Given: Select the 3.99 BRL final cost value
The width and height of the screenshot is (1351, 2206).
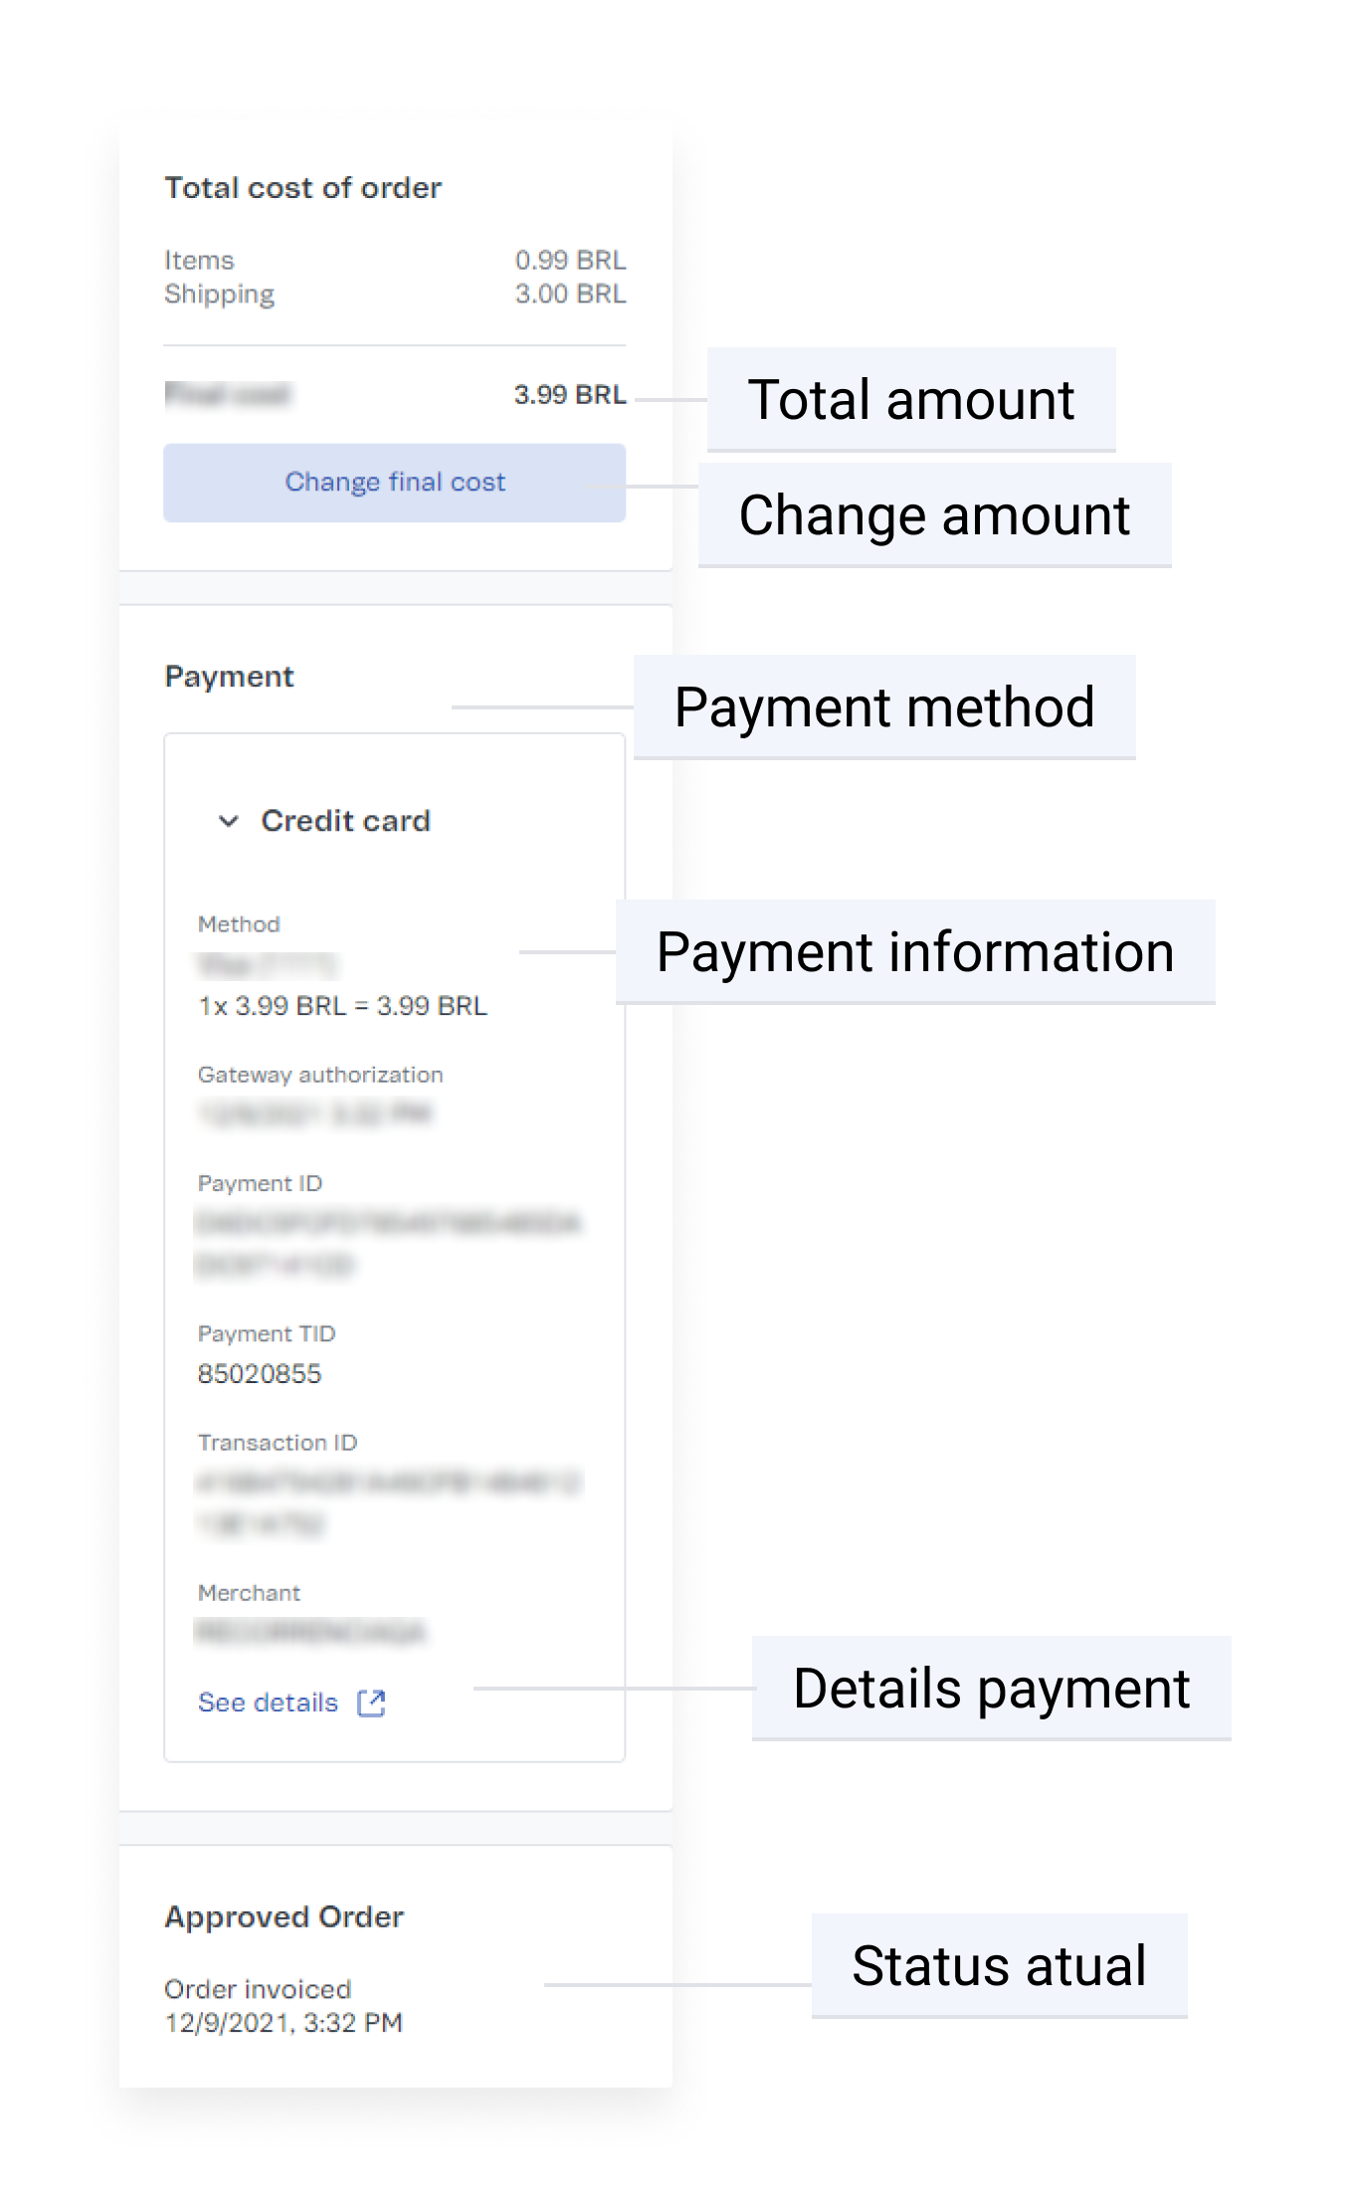Looking at the screenshot, I should pyautogui.click(x=569, y=395).
